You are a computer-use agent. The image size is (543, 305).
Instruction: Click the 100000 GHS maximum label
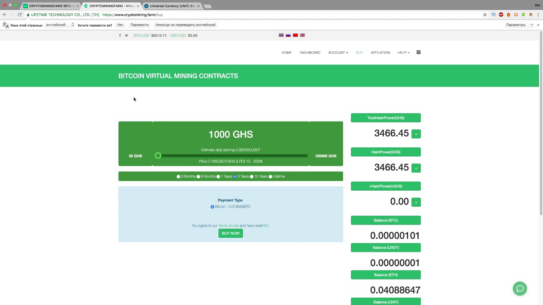325,156
